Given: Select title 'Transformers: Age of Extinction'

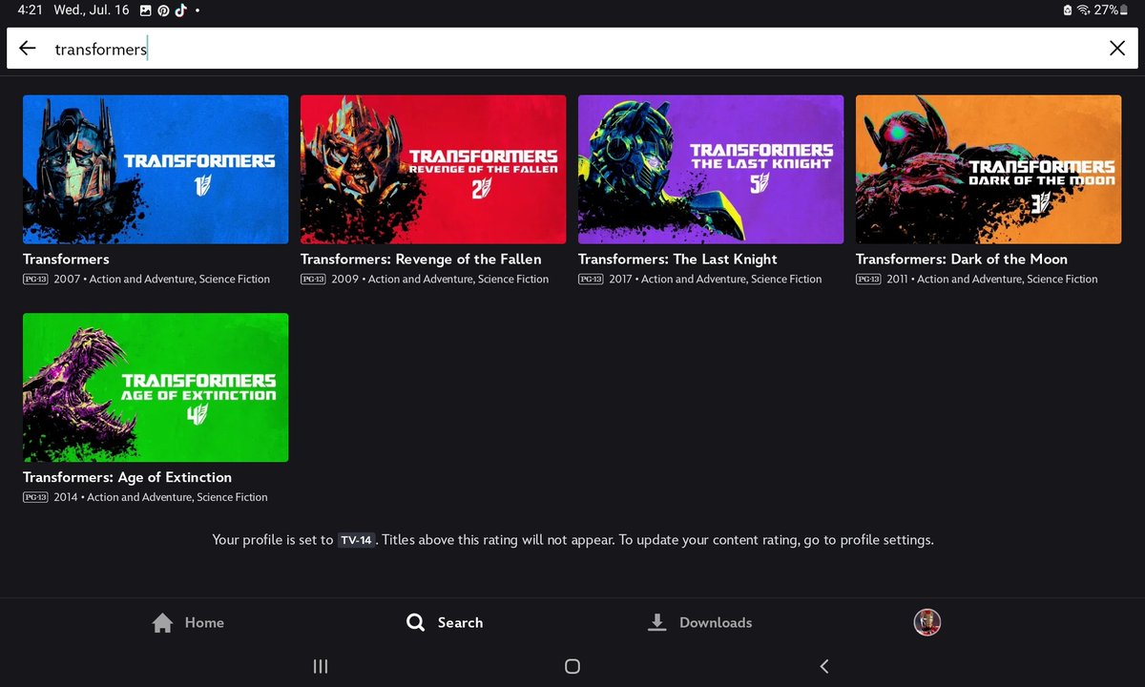Looking at the screenshot, I should coord(127,477).
